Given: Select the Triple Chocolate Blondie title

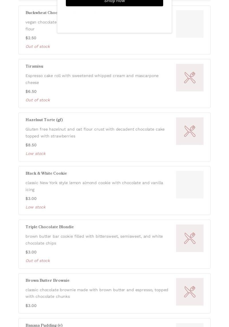Looking at the screenshot, I should point(50,227).
